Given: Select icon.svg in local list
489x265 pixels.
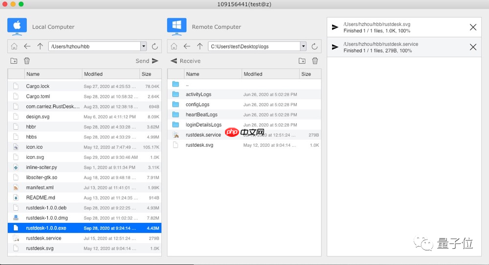Looking at the screenshot, I should tap(85, 157).
